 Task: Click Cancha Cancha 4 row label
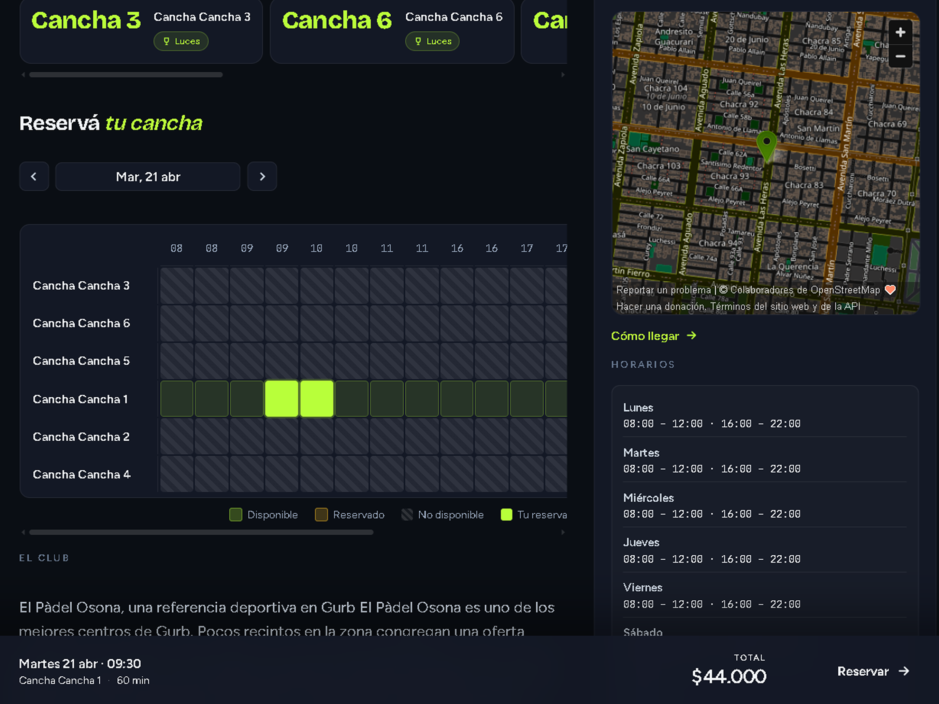pos(82,474)
